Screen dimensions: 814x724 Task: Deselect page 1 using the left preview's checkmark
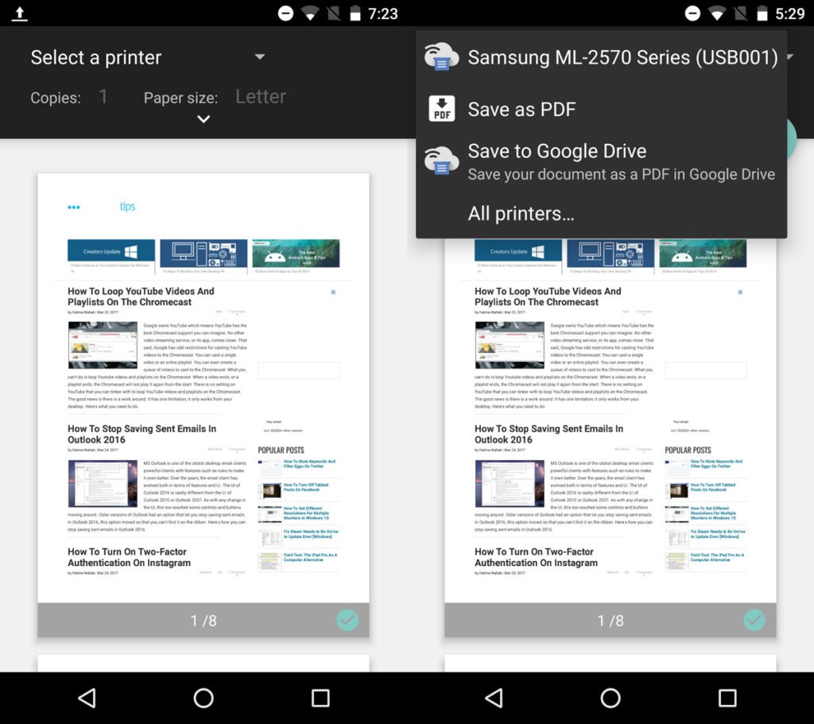[347, 620]
